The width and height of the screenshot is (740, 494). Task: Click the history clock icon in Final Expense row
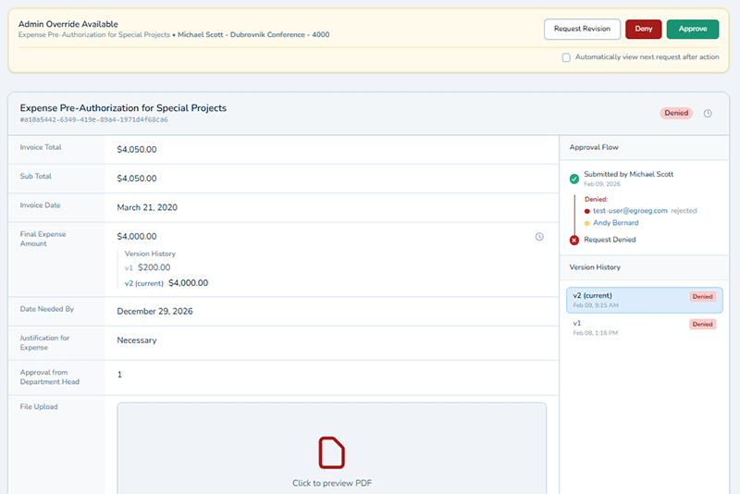[539, 237]
